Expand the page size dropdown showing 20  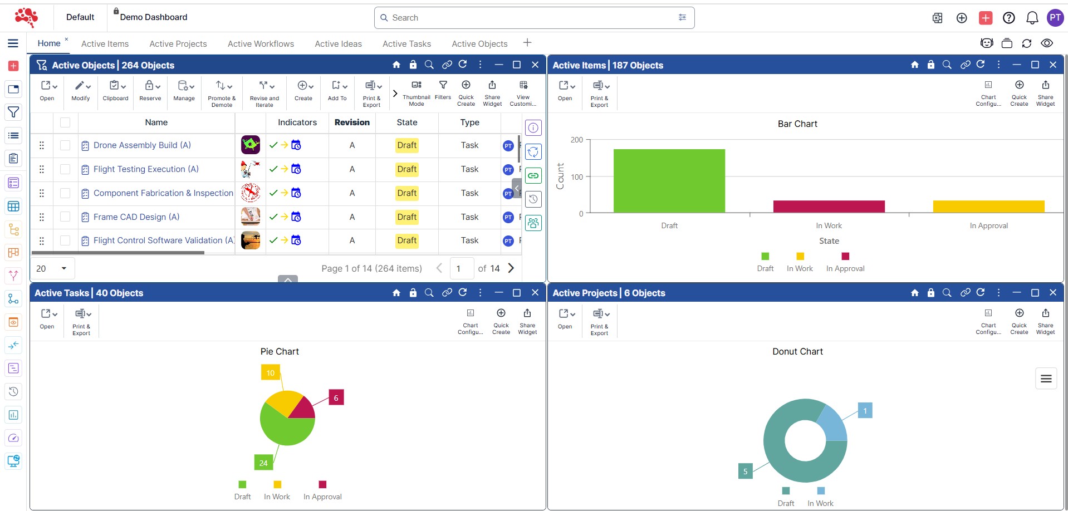(x=52, y=268)
